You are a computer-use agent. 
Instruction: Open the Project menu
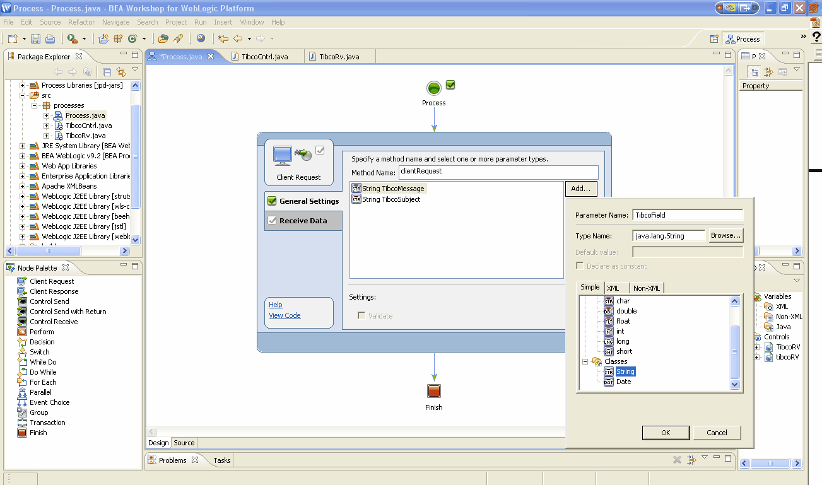tap(176, 22)
